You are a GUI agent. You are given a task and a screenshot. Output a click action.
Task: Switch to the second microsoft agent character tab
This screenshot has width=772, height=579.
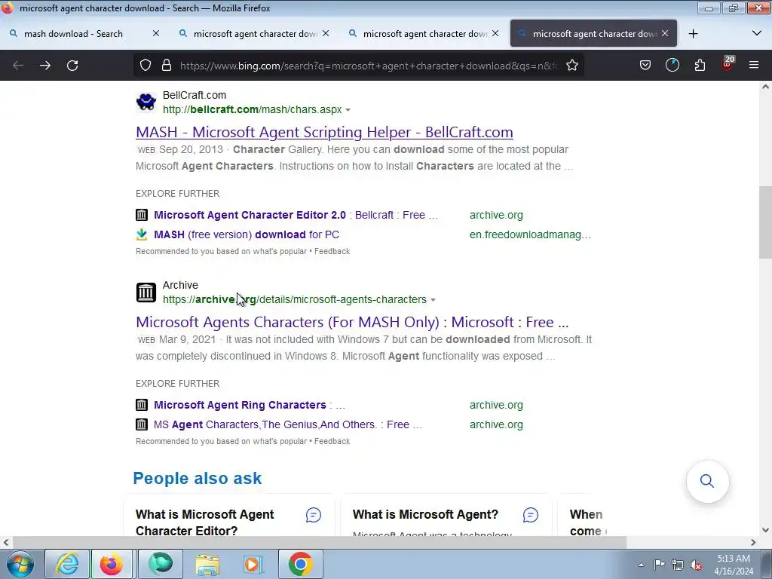pos(254,33)
